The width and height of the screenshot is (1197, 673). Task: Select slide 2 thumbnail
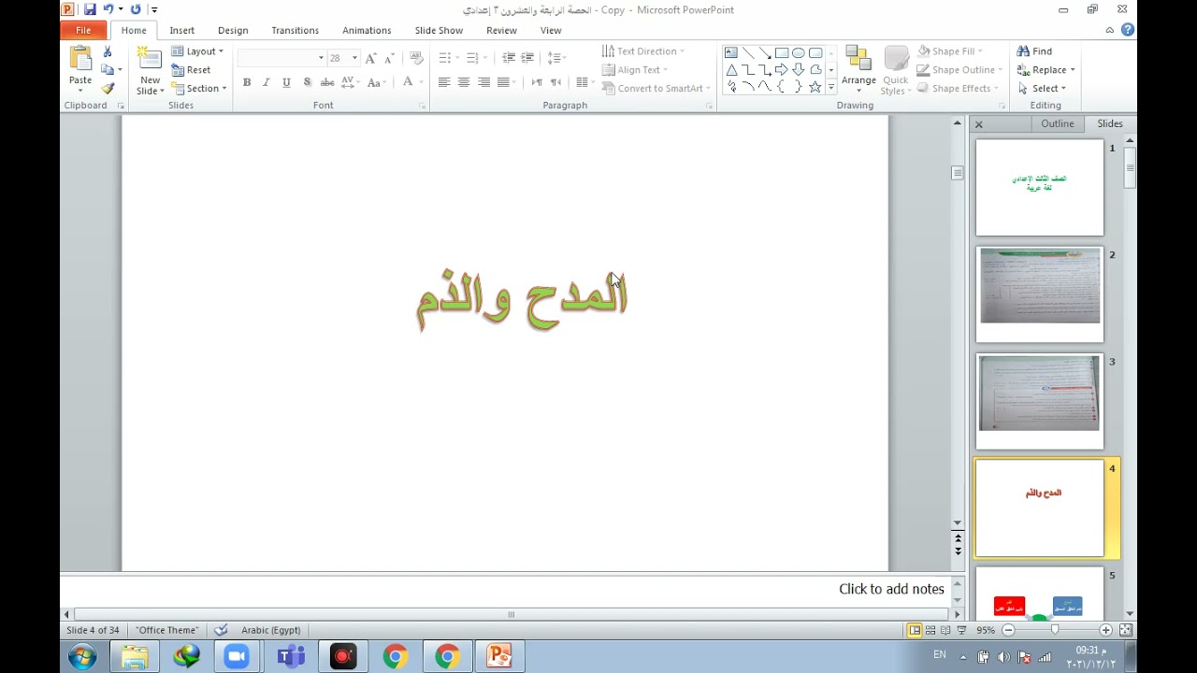click(1040, 294)
